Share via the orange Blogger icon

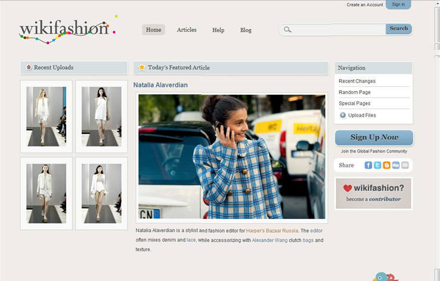pyautogui.click(x=386, y=166)
